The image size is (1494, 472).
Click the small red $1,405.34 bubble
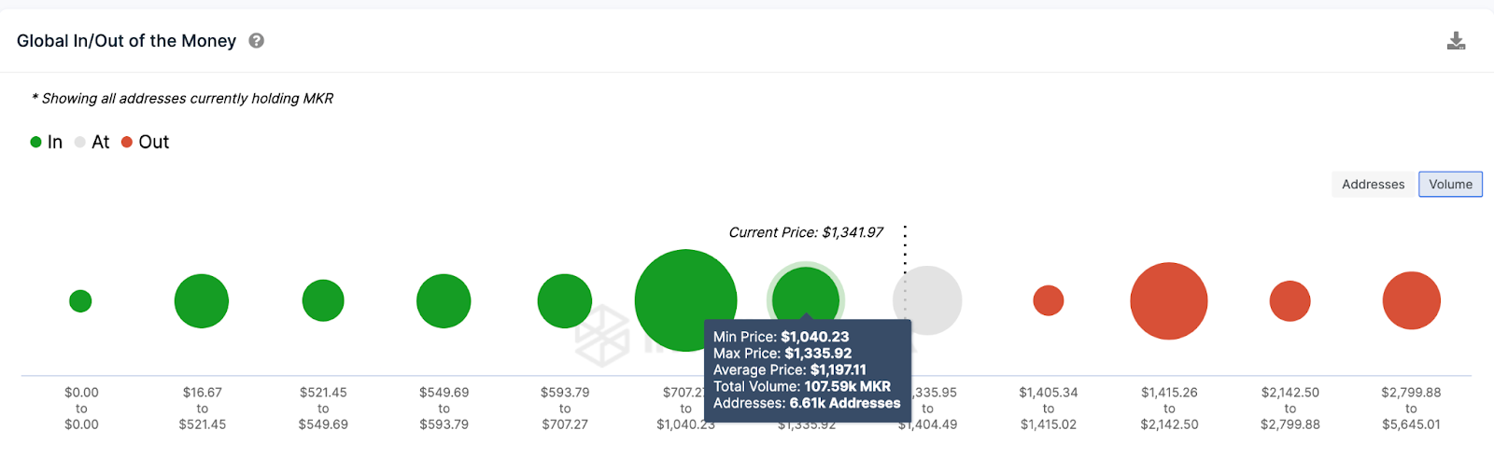(1049, 300)
